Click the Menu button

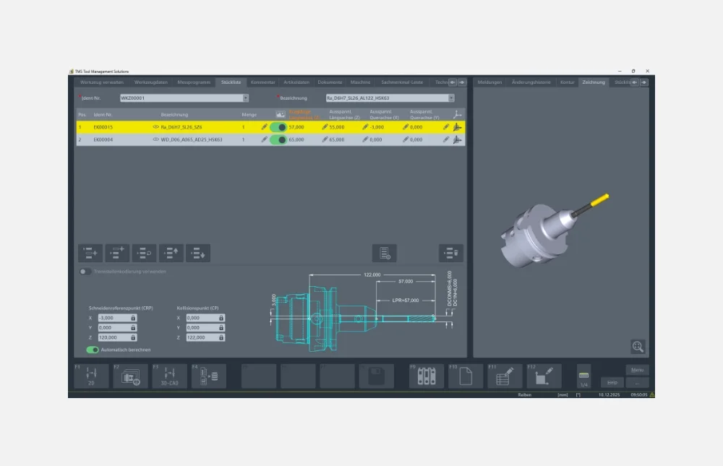point(637,370)
